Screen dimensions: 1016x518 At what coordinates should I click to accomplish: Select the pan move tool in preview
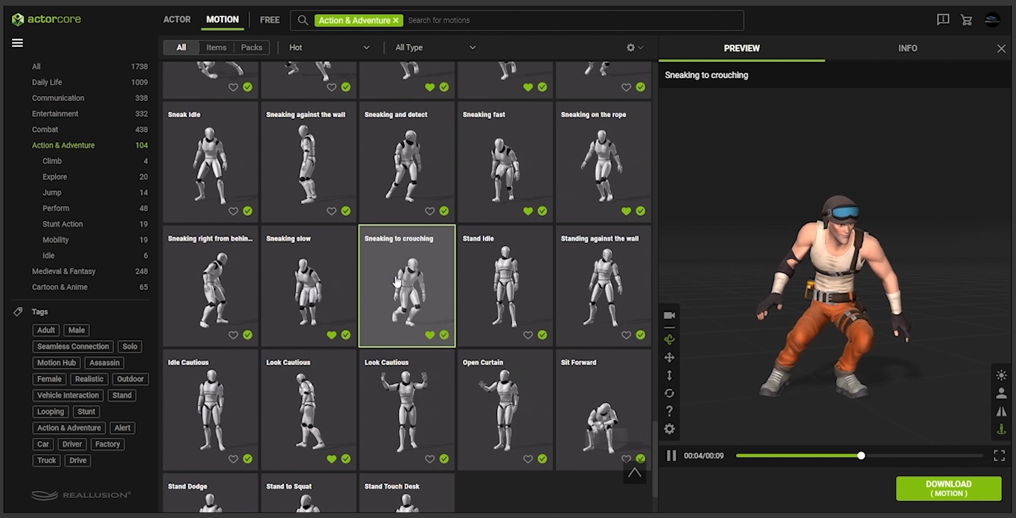[x=669, y=357]
